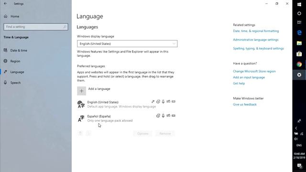Viewport: 306px width, 172px height.
Task: Click the language icon beside Español (España)
Action: (81, 118)
